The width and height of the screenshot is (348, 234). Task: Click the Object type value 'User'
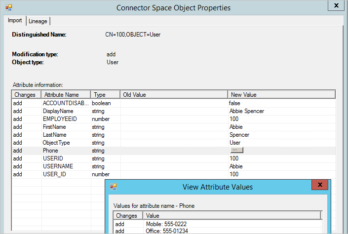pyautogui.click(x=113, y=62)
